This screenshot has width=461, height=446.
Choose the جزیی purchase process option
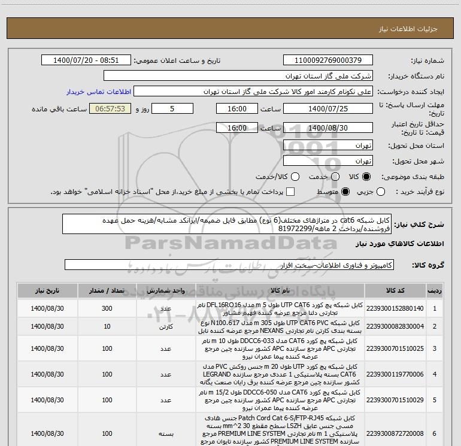381,192
